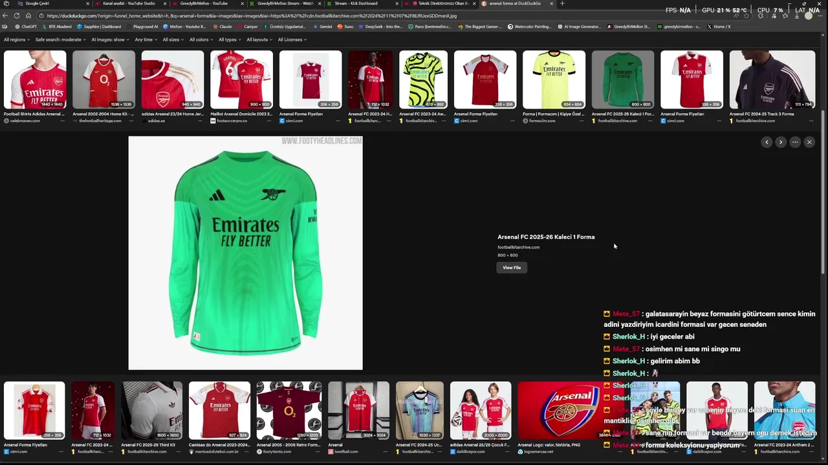
Task: Expand the All types filter
Action: point(230,39)
